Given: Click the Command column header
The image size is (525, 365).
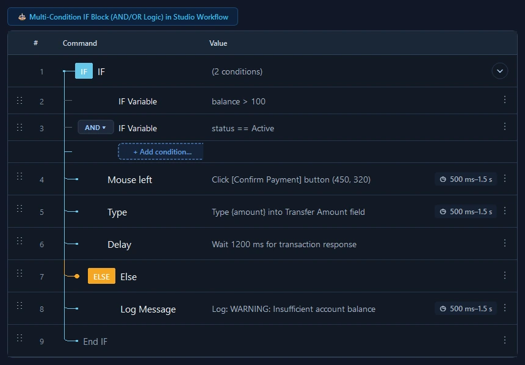Looking at the screenshot, I should pyautogui.click(x=80, y=43).
